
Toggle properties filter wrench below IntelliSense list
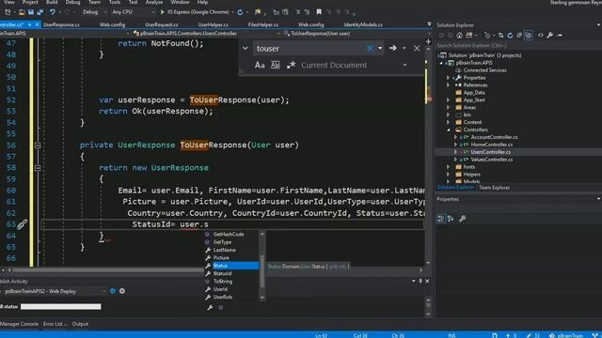[210, 307]
